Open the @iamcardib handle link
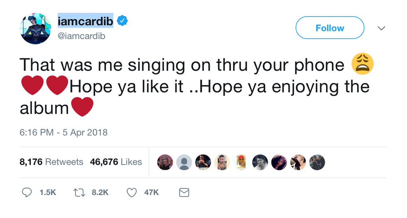 (x=81, y=36)
